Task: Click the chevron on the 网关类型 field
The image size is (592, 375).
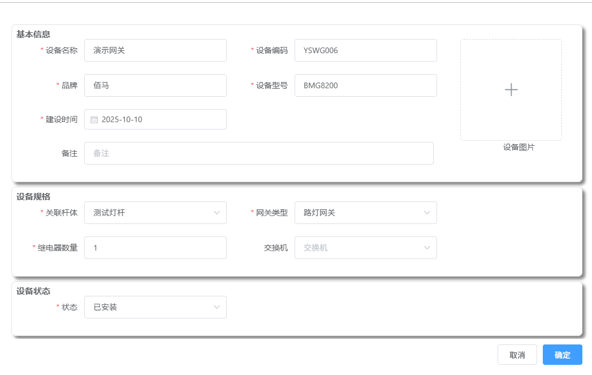Action: pos(427,213)
